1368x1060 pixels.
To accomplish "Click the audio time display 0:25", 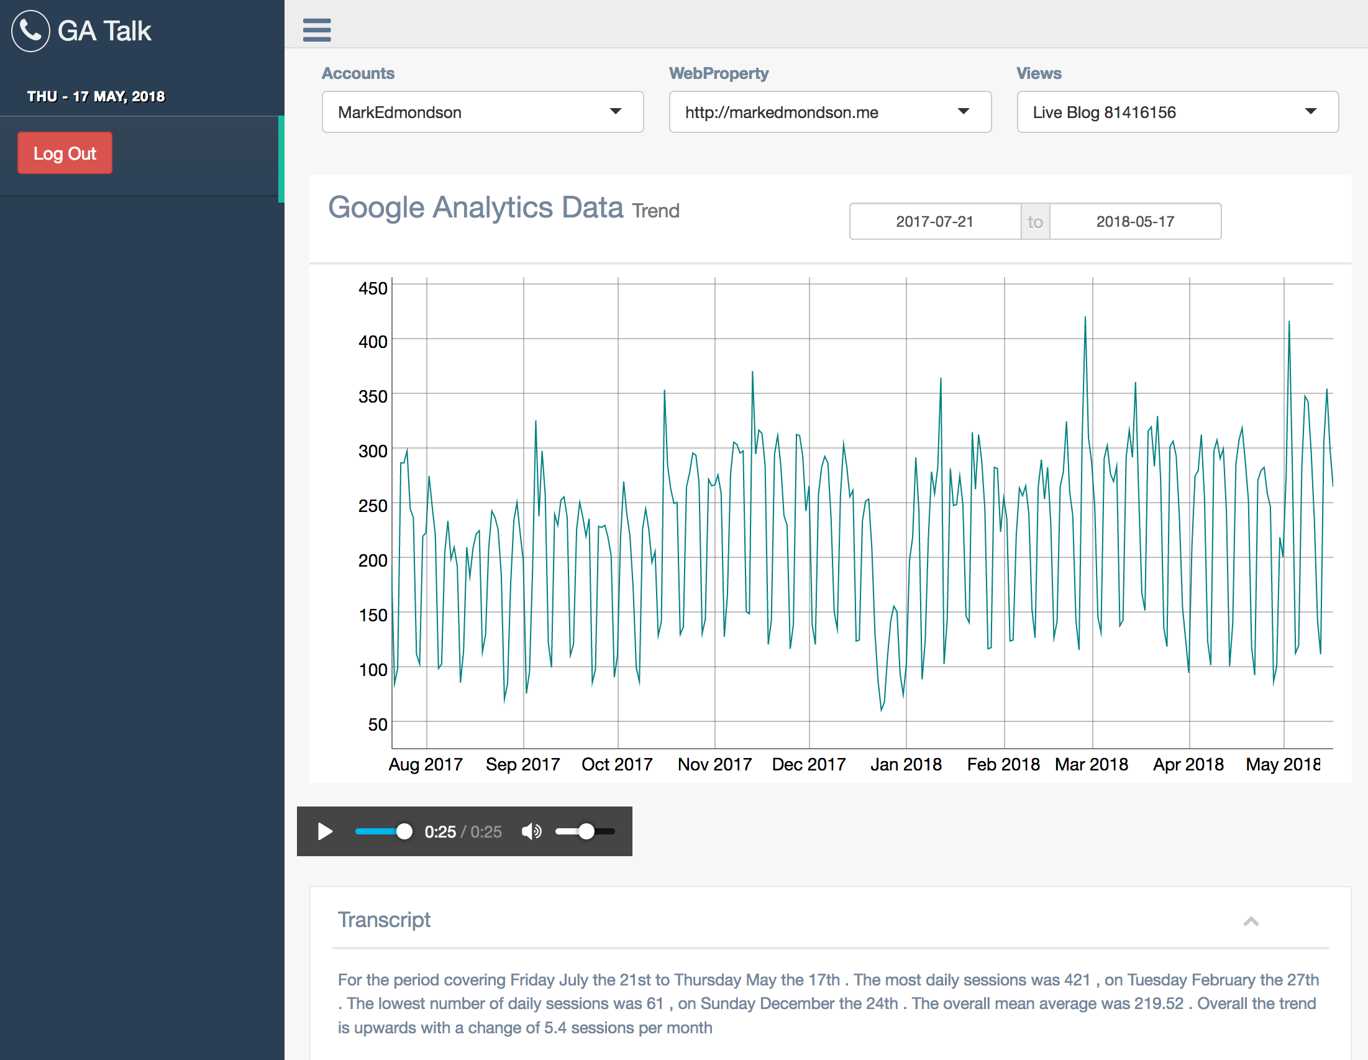I will [x=440, y=831].
